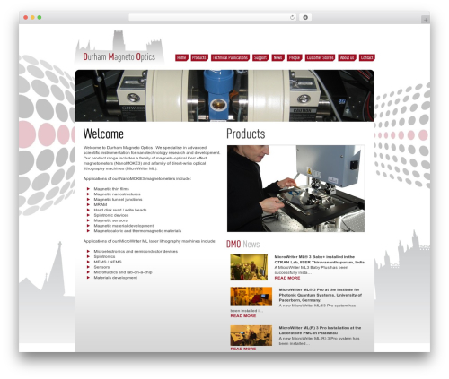The height and width of the screenshot is (379, 449).
Task: Select 'Microelectronics and semiconductor devices' item
Action: click(x=136, y=251)
